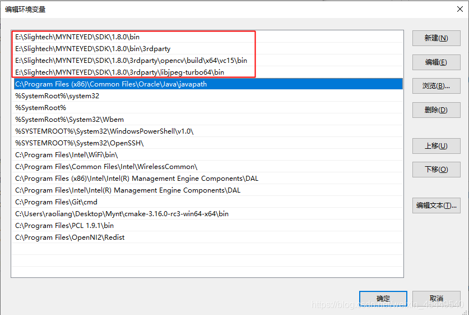
Task: Select C:\Program Files\OpenNI2\Redist entry
Action: click(208, 238)
